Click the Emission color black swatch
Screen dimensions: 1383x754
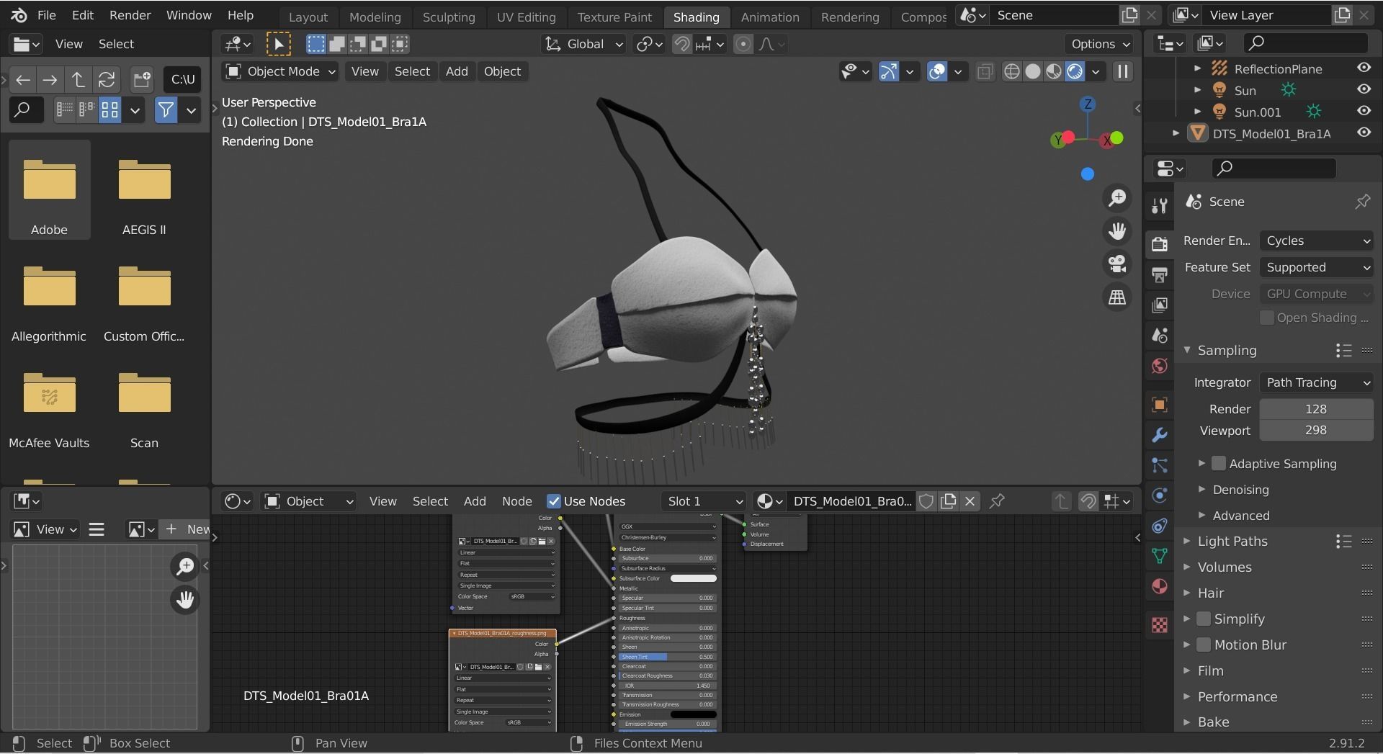tap(693, 714)
